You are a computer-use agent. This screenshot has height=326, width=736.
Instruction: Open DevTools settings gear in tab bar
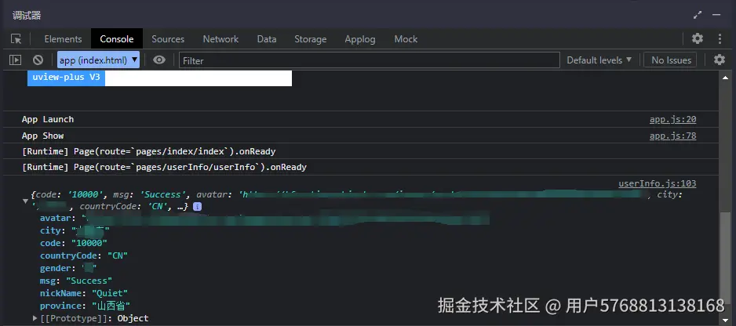(698, 38)
